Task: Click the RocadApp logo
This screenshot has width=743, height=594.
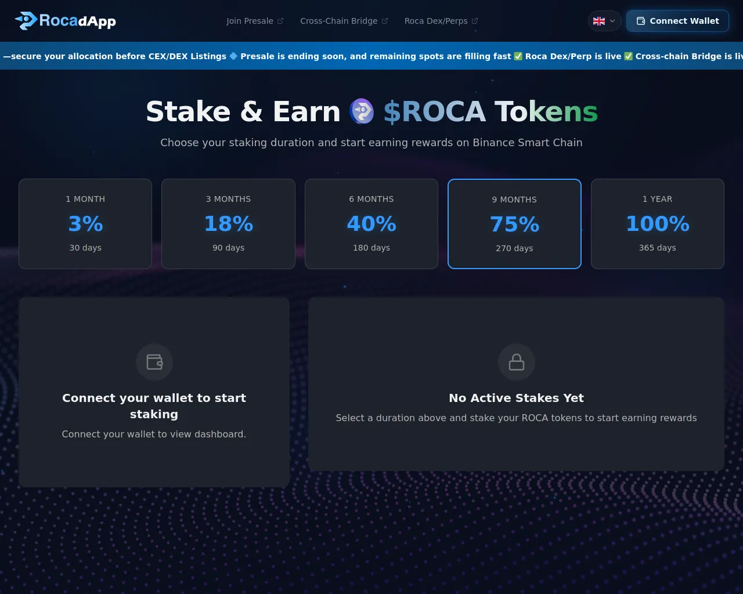Action: coord(65,21)
